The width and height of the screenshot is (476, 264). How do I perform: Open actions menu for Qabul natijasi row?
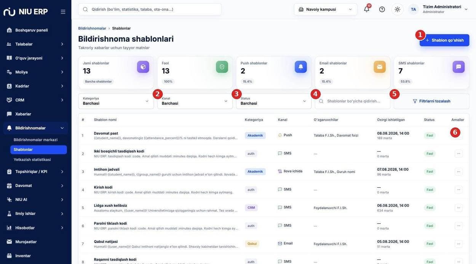458,244
